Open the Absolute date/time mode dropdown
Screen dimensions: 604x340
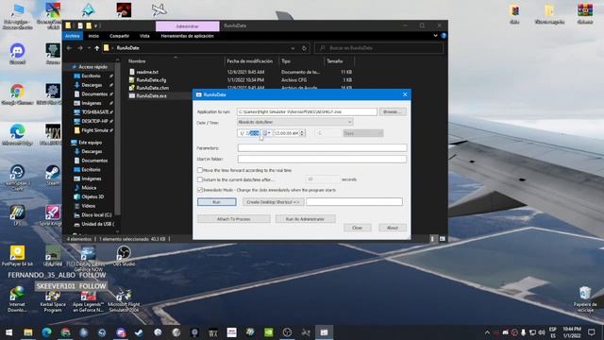point(295,122)
